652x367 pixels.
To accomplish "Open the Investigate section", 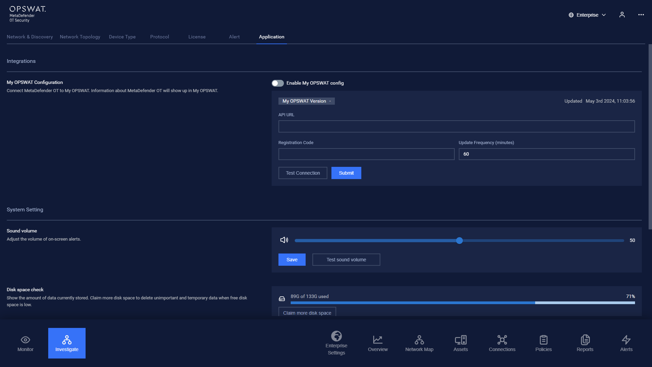I will pyautogui.click(x=67, y=343).
